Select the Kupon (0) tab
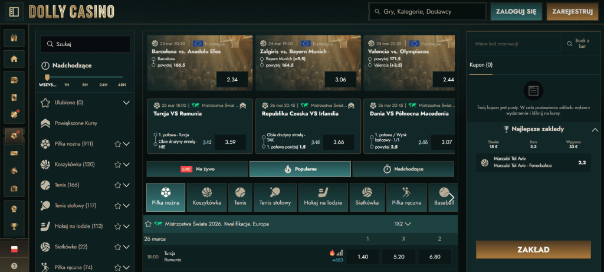604x272 pixels. point(481,65)
